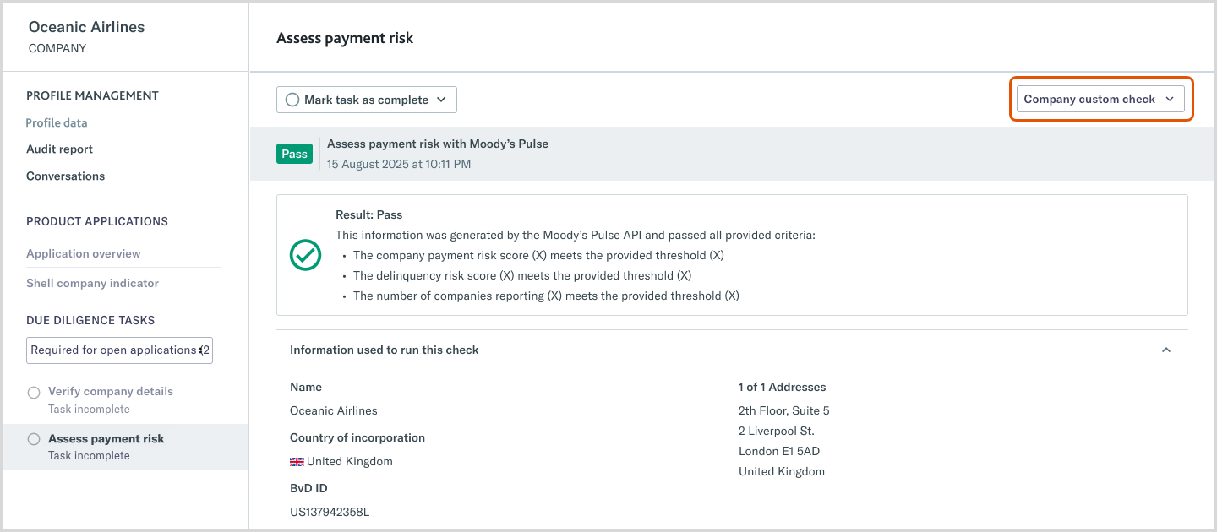
Task: Click the "Assess payment risk with Moody's Pulse" result header
Action: pos(437,144)
